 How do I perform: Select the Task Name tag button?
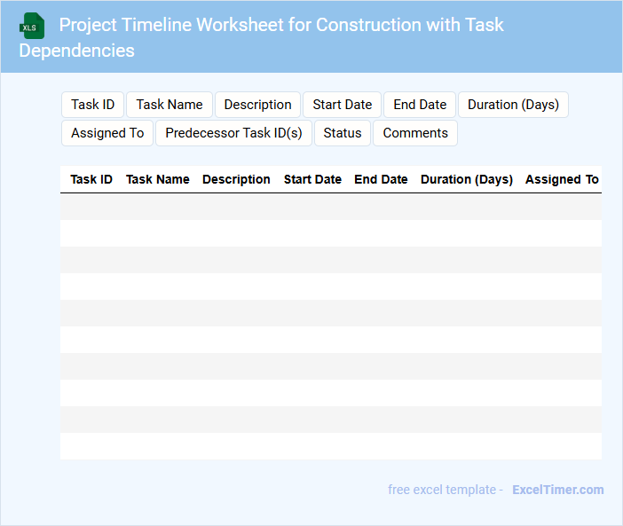tap(170, 105)
